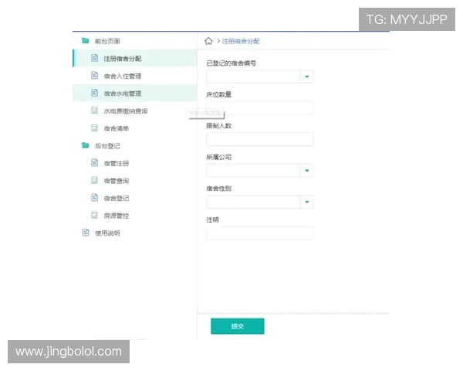Select the 宿舍性别 combo box field
The width and height of the screenshot is (463, 371).
point(260,202)
